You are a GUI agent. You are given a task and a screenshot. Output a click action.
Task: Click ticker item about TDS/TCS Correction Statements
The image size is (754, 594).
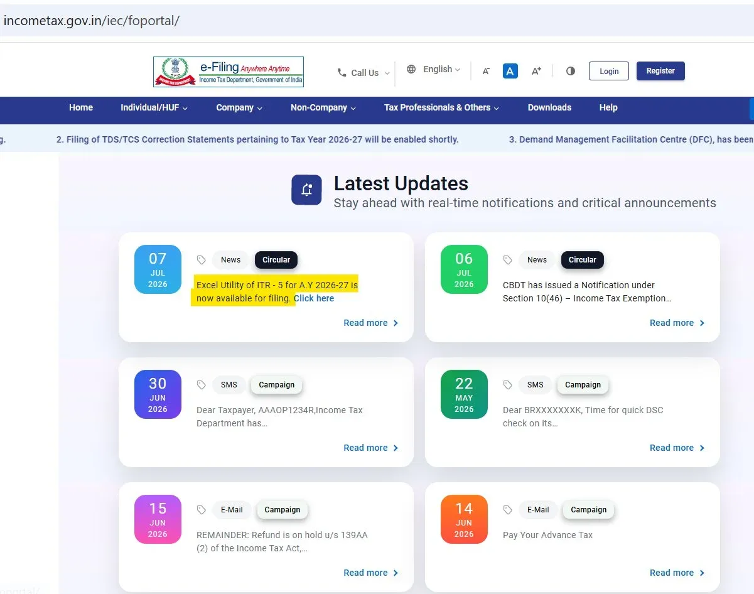tap(257, 139)
